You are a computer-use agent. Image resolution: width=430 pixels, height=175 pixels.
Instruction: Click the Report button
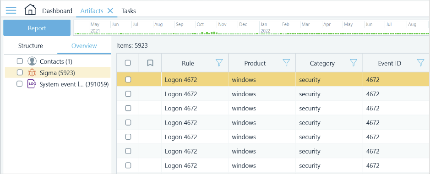tap(37, 27)
